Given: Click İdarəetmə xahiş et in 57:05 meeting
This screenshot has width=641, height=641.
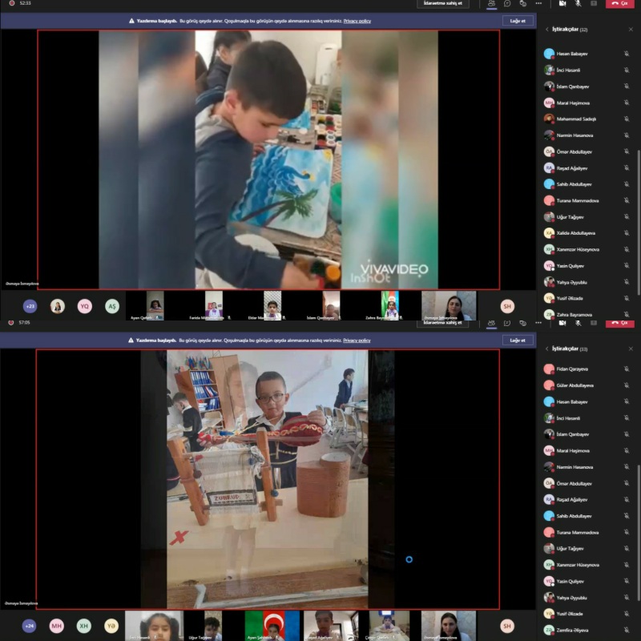Looking at the screenshot, I should point(443,323).
